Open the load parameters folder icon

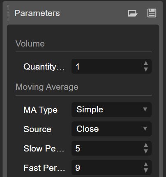(133, 13)
